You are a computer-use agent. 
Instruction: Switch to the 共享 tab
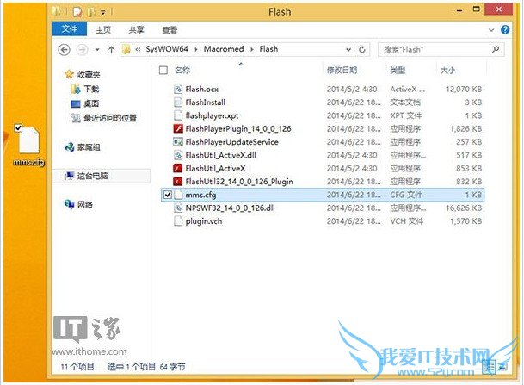click(136, 30)
